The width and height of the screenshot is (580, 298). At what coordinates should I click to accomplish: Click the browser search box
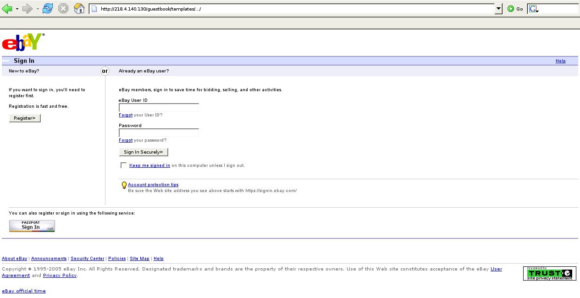(559, 9)
